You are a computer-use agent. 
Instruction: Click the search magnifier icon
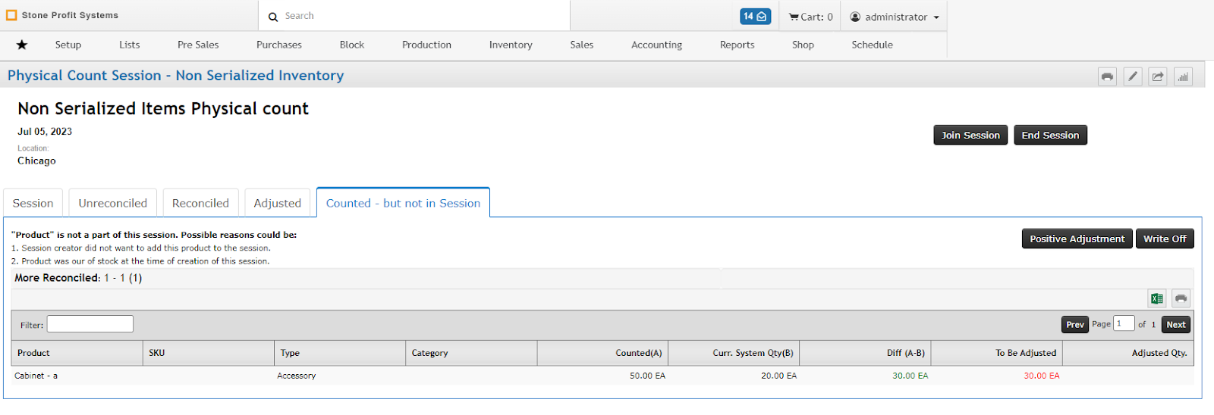(x=273, y=17)
